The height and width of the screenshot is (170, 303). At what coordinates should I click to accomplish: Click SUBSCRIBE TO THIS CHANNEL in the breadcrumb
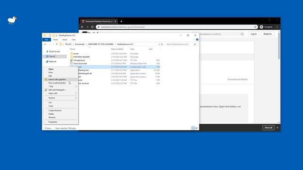[101, 44]
